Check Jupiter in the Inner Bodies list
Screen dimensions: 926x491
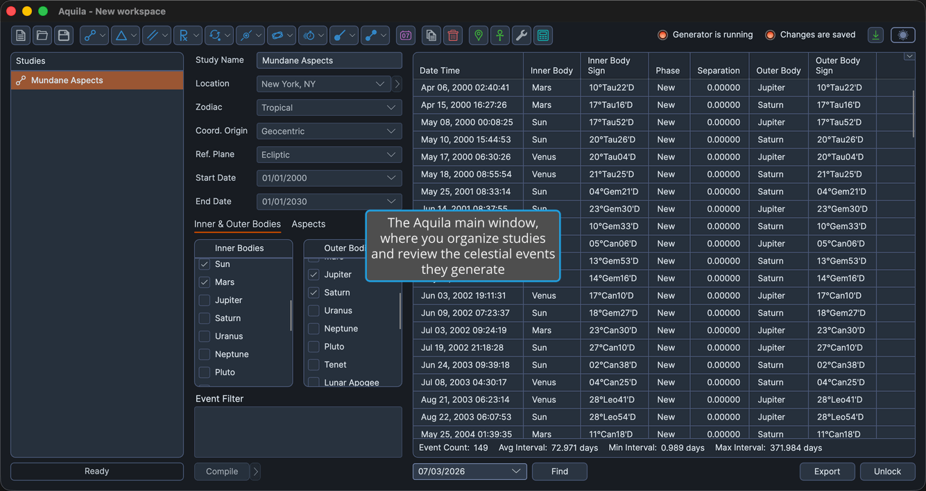[x=205, y=300]
